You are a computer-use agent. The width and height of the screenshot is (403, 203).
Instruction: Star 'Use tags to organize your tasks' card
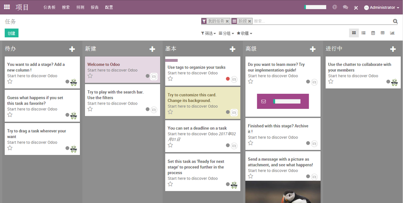(170, 79)
